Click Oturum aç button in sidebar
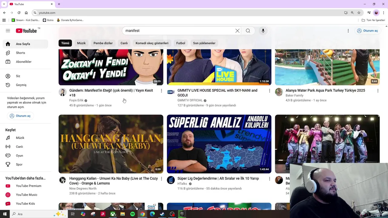Image resolution: width=388 pixels, height=218 pixels. click(x=20, y=116)
